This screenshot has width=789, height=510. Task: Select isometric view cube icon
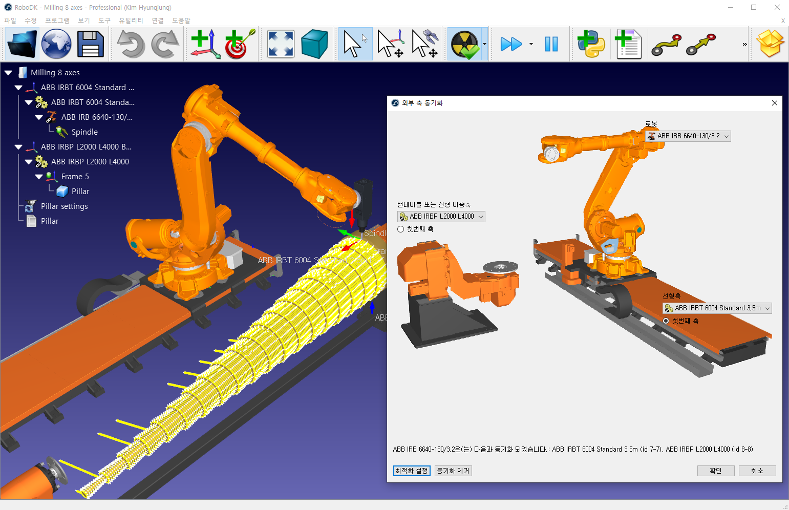tap(314, 44)
